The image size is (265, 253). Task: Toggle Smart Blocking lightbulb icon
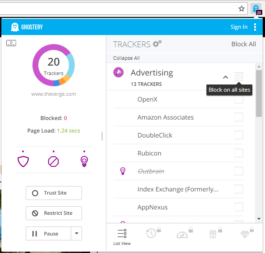pos(84,161)
